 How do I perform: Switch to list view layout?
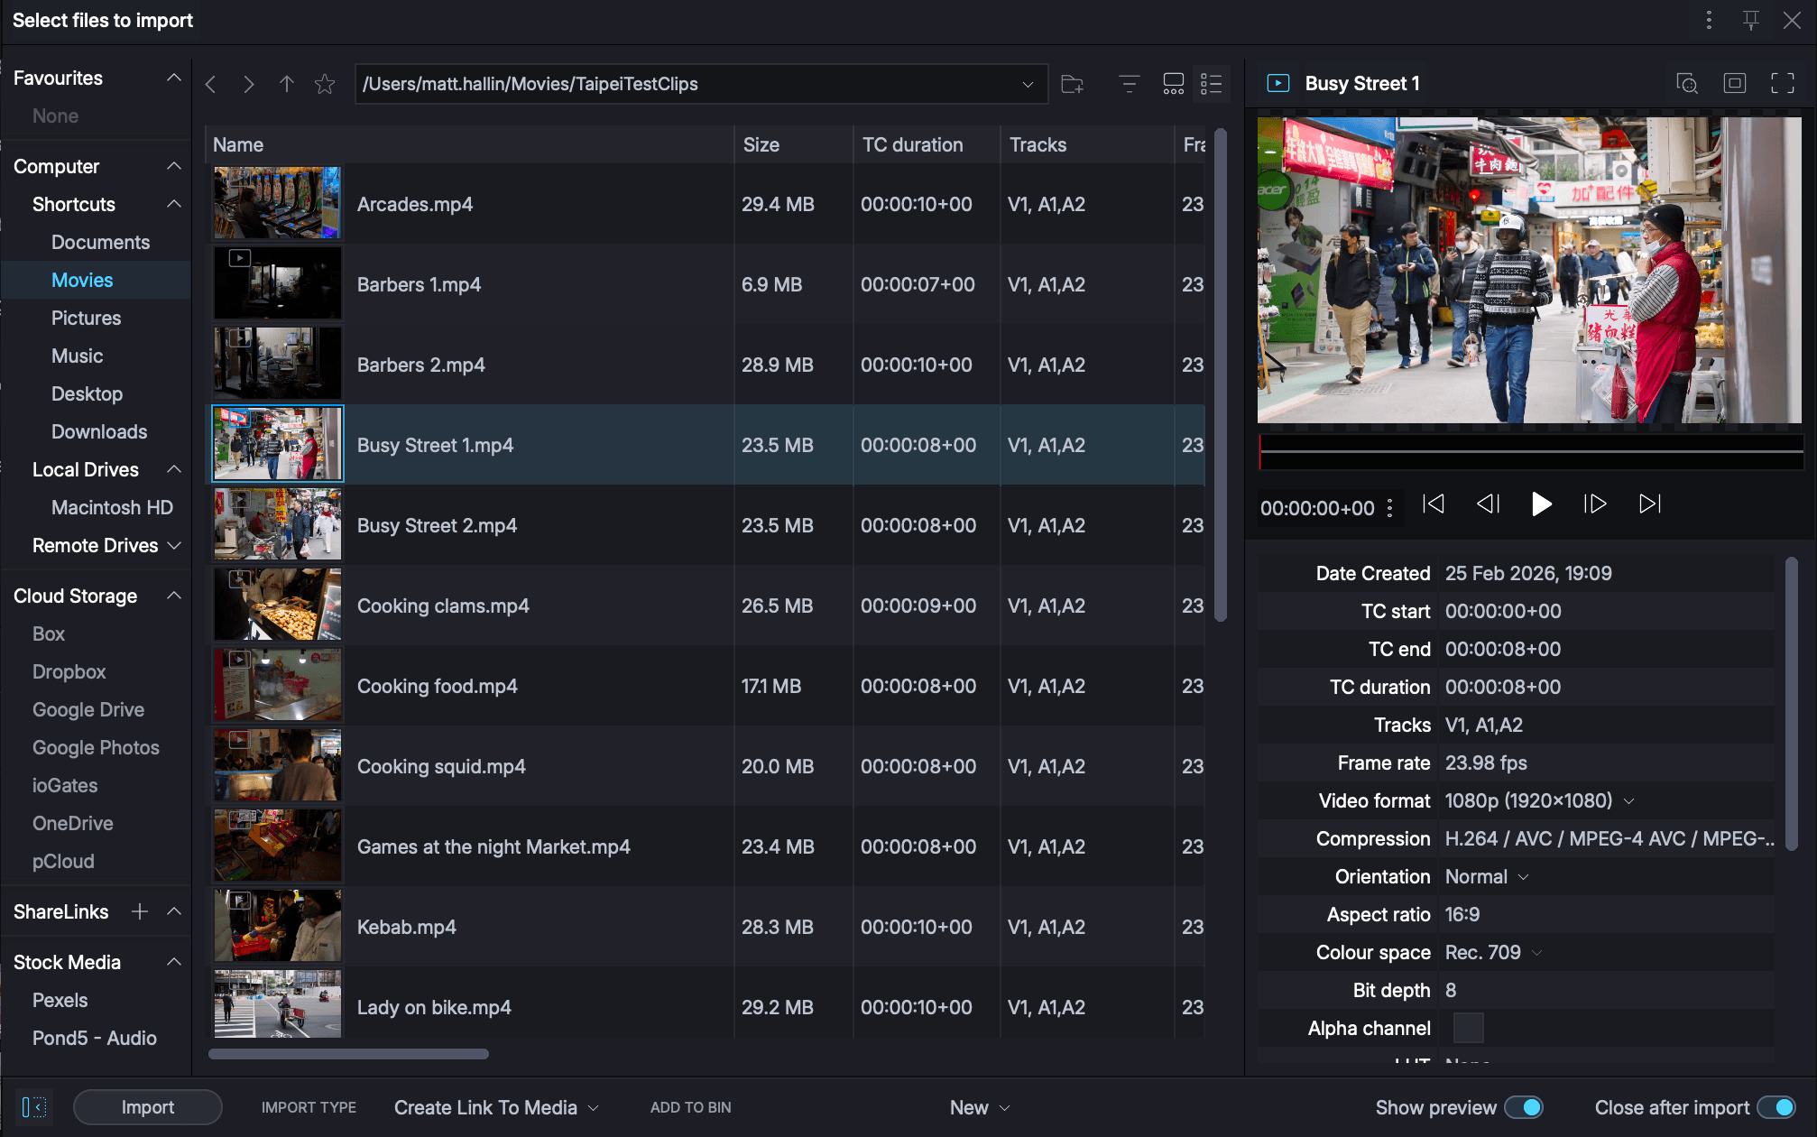pos(1212,84)
